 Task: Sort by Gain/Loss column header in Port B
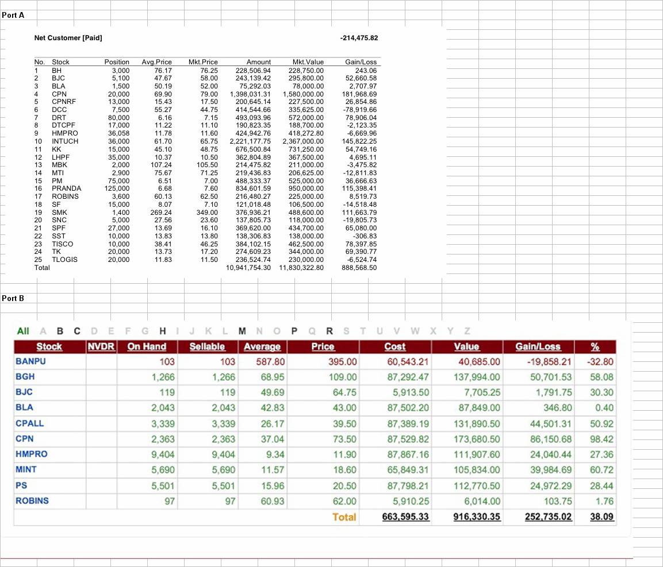pyautogui.click(x=538, y=346)
